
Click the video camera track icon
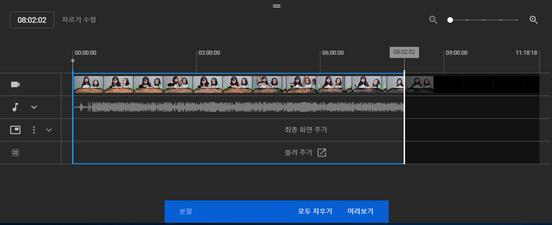click(x=15, y=84)
